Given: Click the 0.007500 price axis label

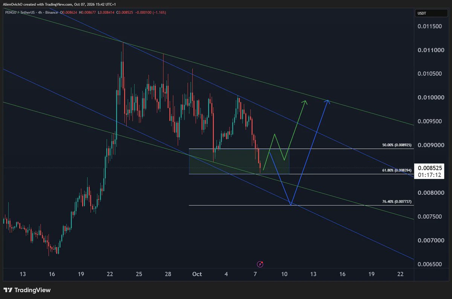Looking at the screenshot, I should click(430, 217).
